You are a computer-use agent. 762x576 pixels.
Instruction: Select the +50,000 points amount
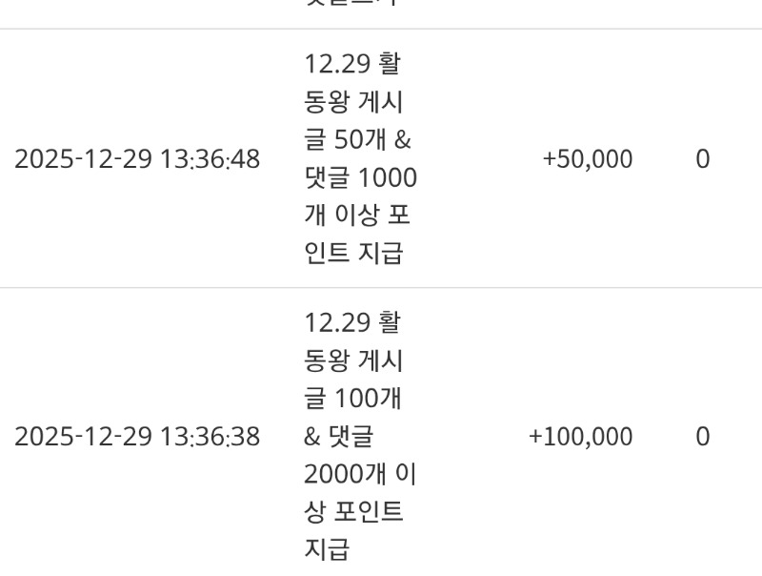pyautogui.click(x=587, y=159)
